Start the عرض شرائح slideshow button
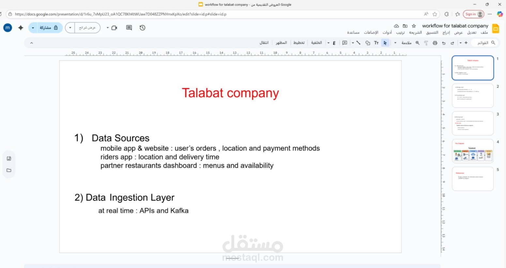 87,28
